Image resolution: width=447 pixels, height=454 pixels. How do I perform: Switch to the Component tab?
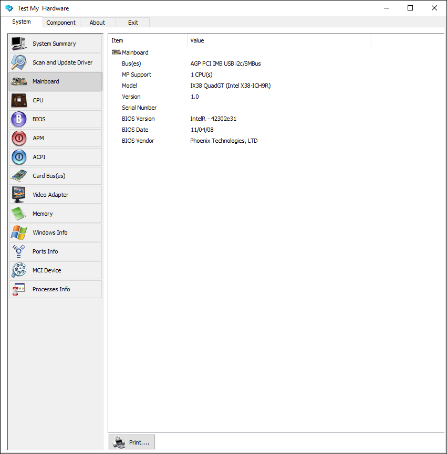tap(61, 23)
